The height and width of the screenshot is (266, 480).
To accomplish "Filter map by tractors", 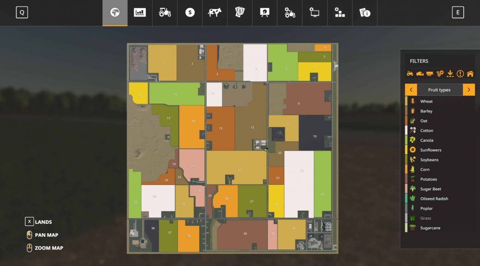I will point(411,73).
